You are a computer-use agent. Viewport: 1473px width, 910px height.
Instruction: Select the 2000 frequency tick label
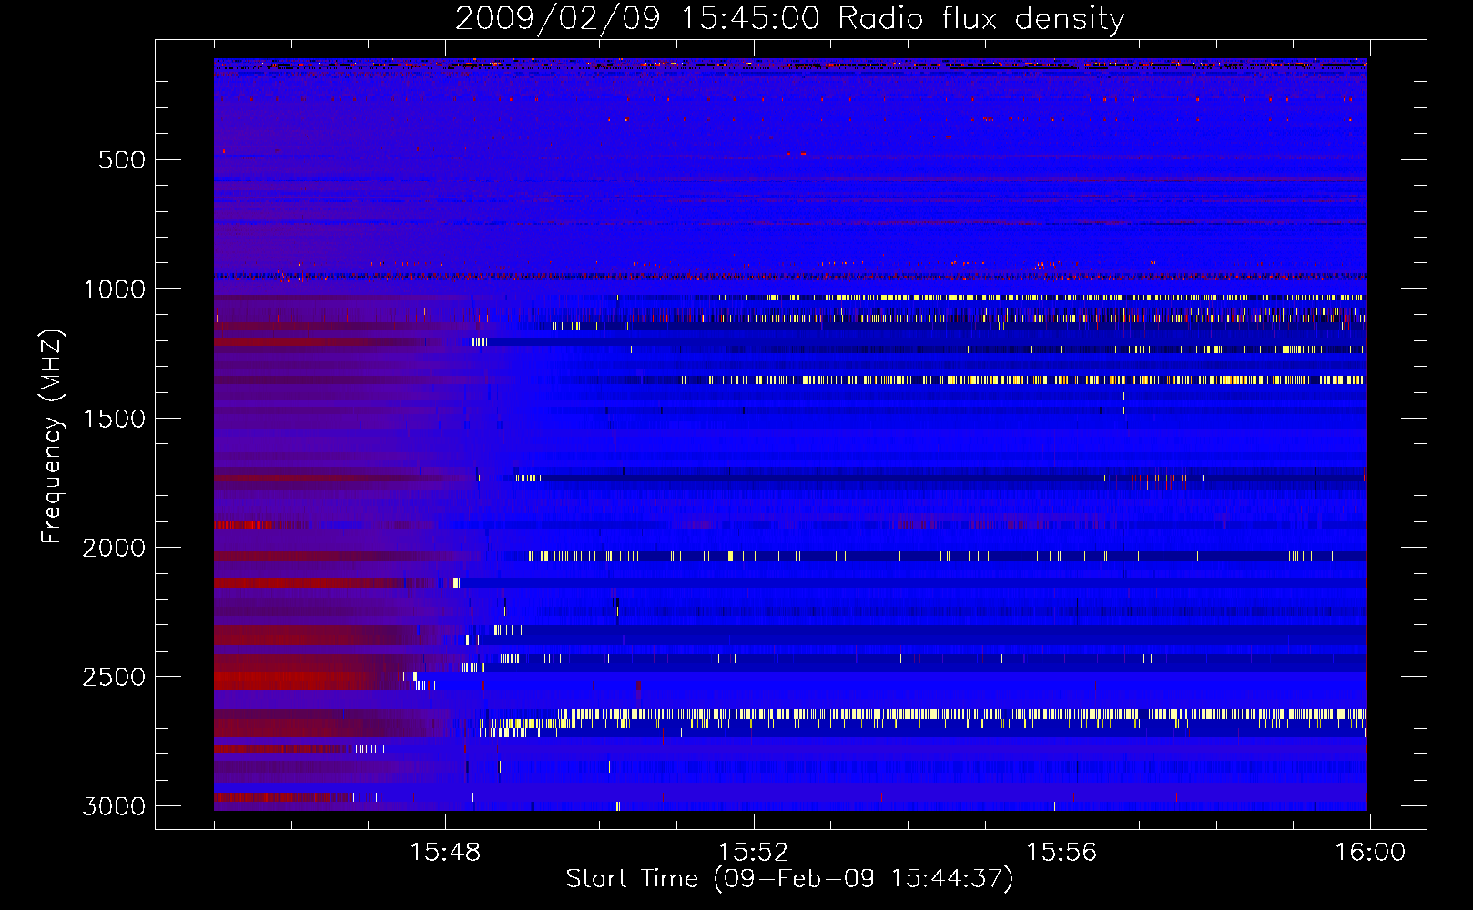click(x=114, y=548)
